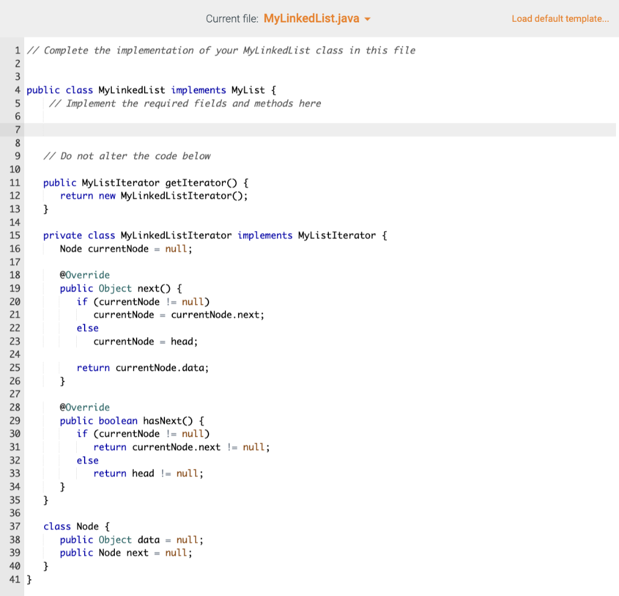The image size is (619, 596).
Task: Click the comment 'Complete the implementation' on line 1
Action: 221,50
